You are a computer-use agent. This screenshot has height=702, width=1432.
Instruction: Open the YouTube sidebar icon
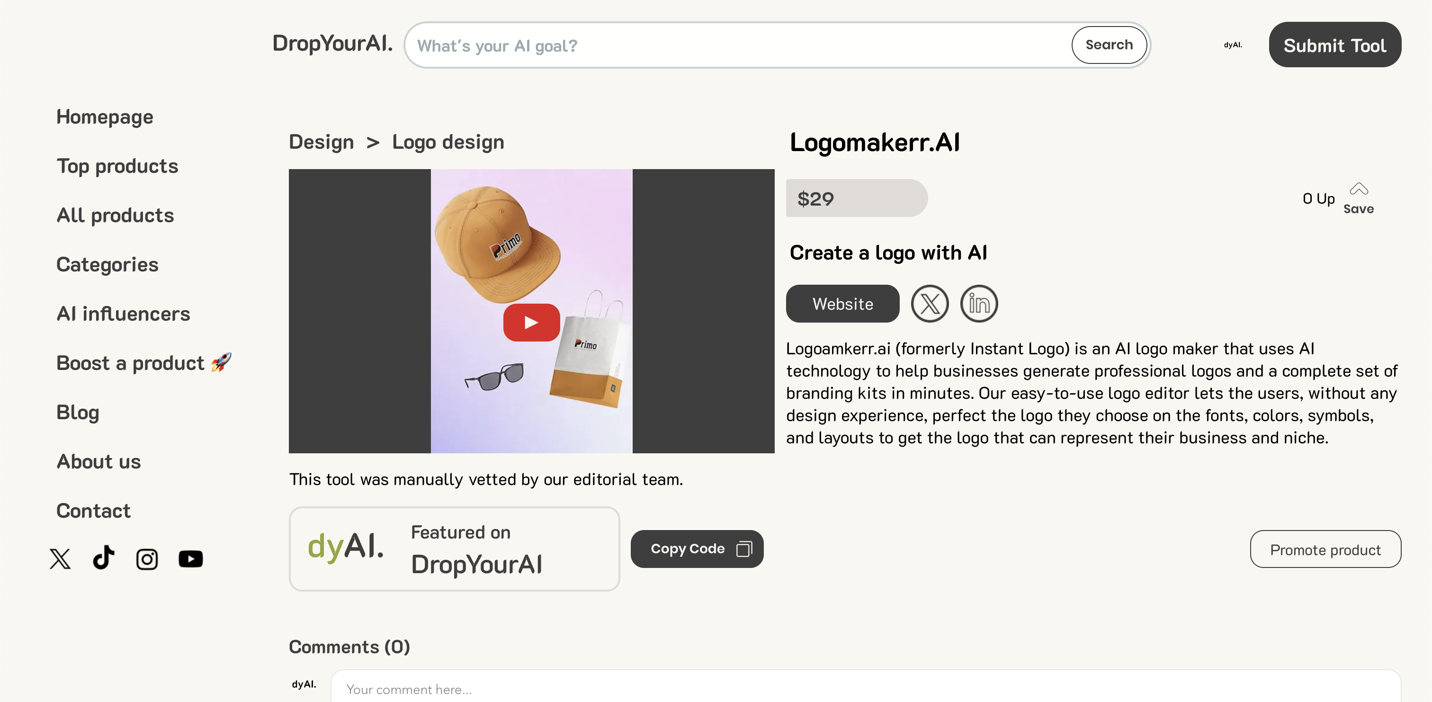(x=191, y=559)
